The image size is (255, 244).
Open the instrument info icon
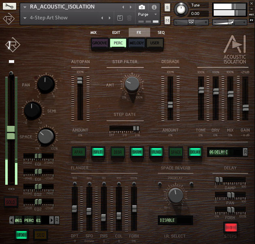[x=154, y=7]
